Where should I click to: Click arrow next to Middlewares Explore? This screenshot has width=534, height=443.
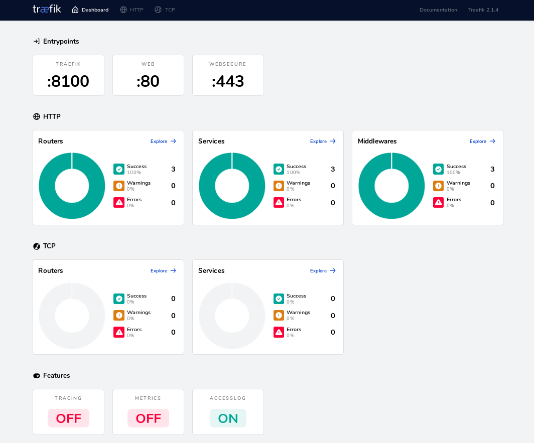[492, 141]
